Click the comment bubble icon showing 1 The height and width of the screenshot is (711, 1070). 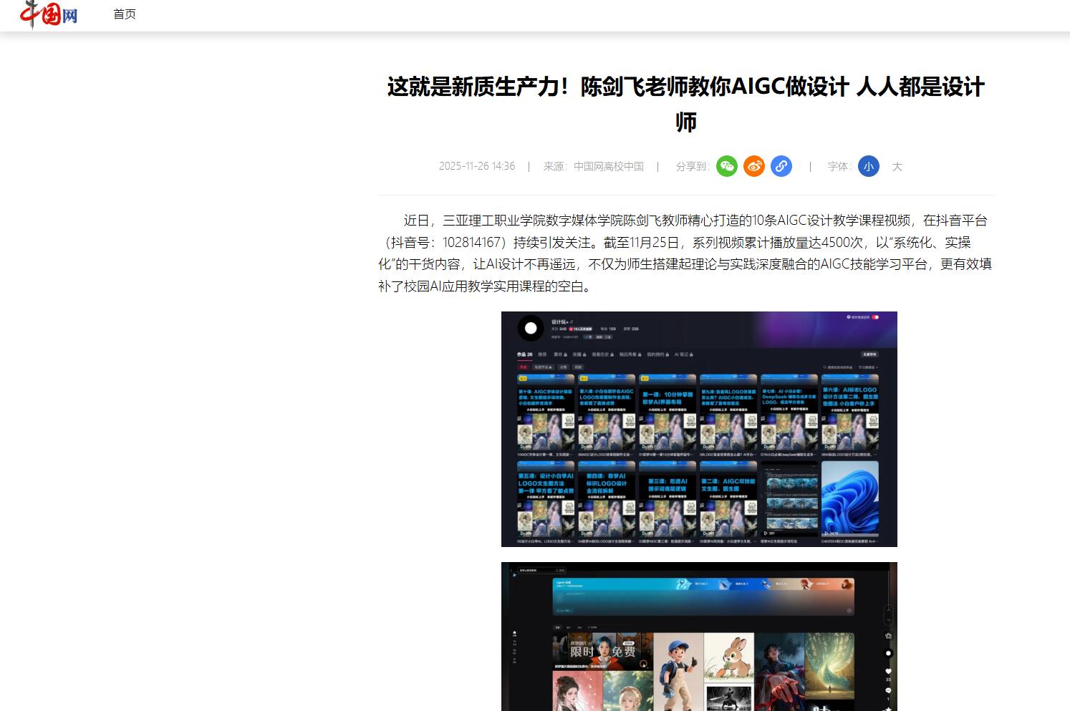(889, 690)
